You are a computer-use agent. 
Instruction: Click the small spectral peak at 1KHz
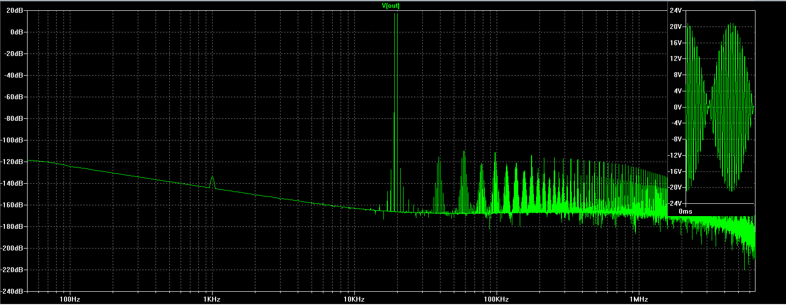[212, 182]
